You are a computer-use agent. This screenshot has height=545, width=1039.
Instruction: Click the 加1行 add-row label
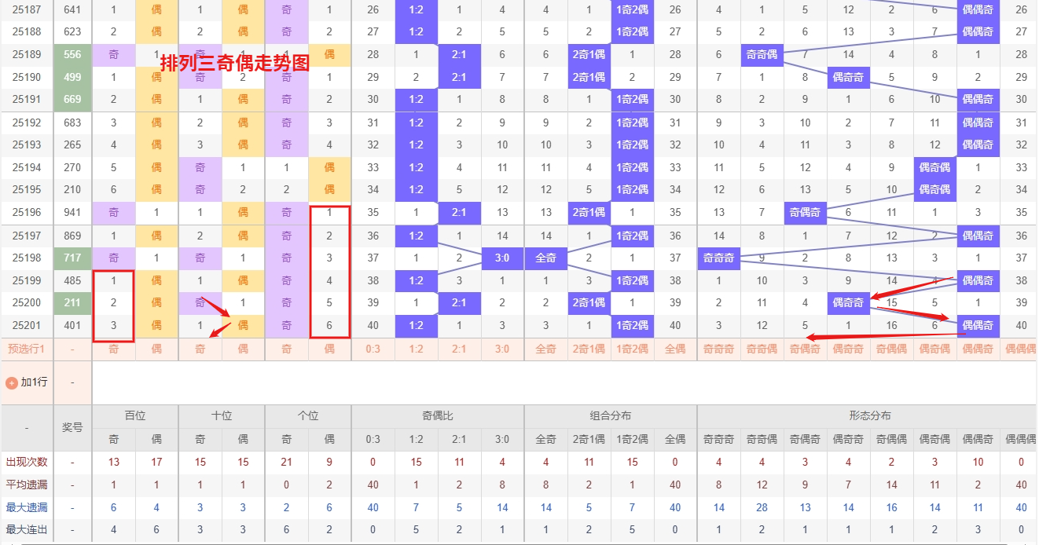34,382
